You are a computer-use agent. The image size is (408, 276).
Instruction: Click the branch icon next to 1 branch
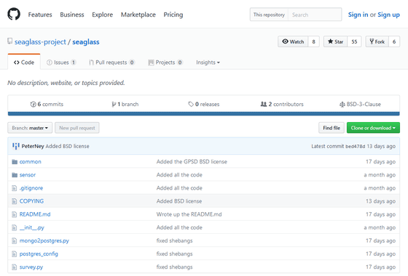pyautogui.click(x=114, y=105)
